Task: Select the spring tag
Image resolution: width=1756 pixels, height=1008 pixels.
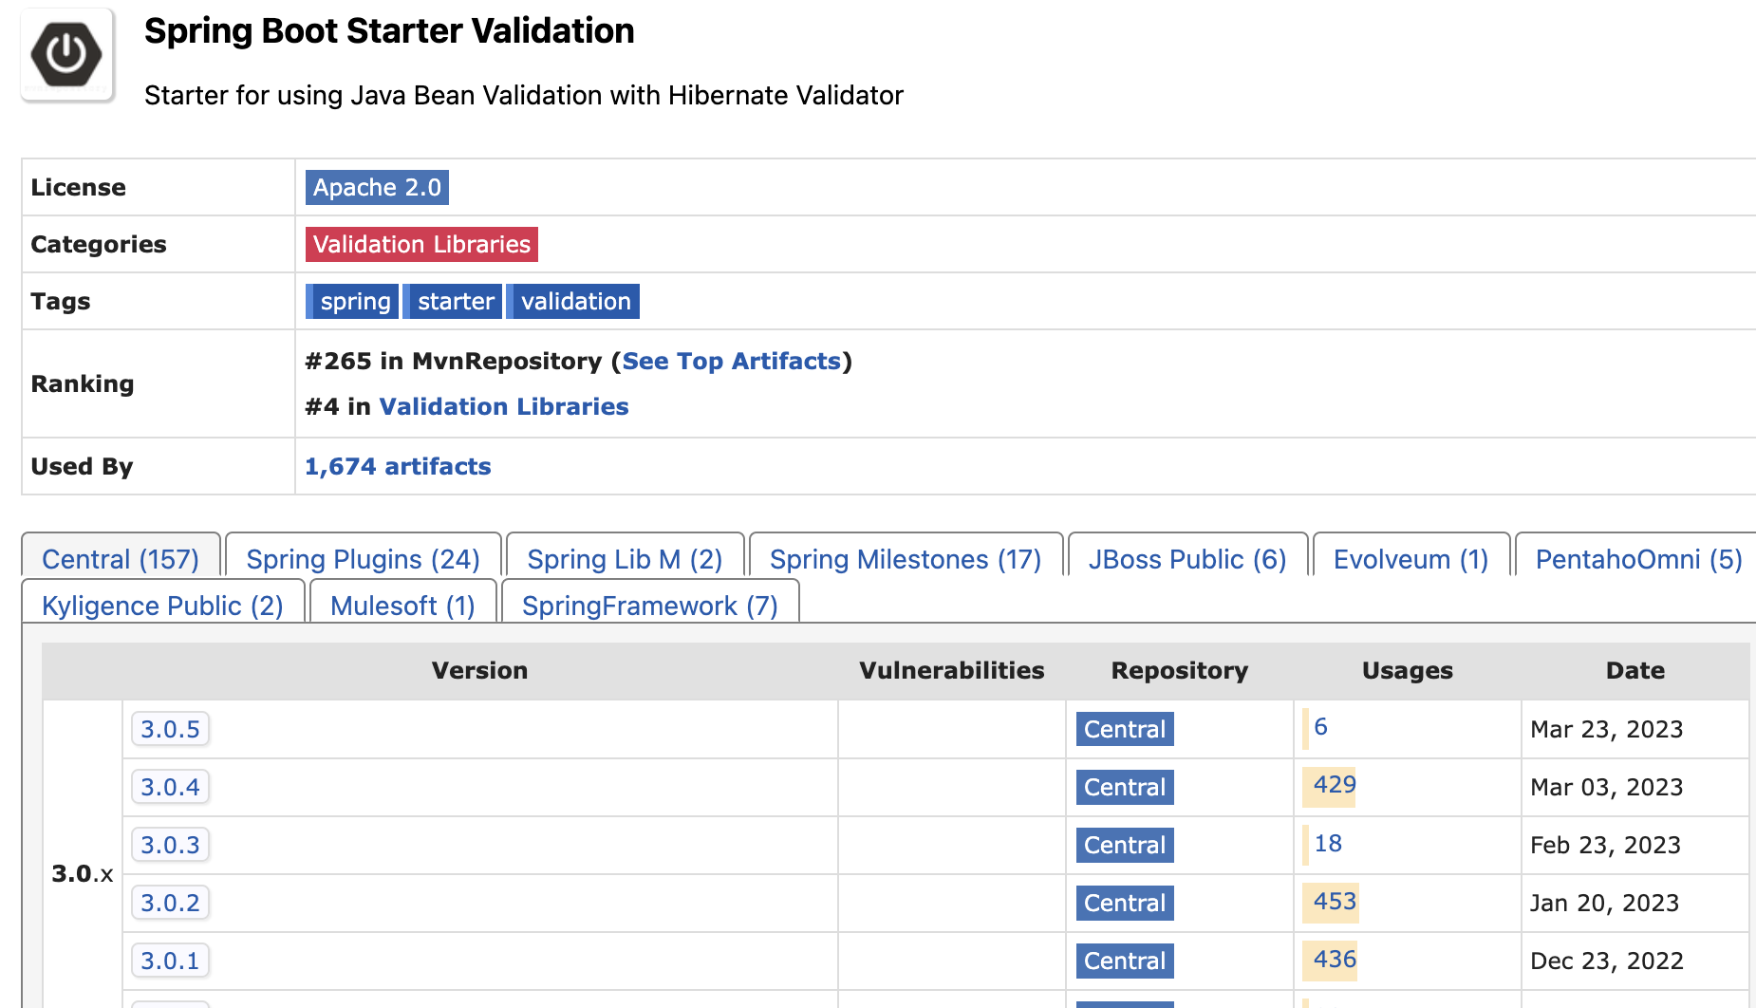Action: click(352, 301)
